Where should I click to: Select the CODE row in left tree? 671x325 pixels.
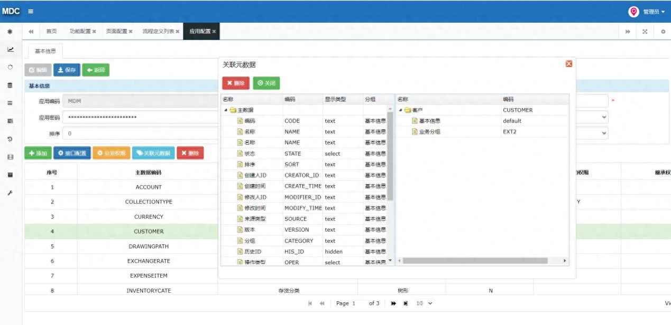coord(305,121)
